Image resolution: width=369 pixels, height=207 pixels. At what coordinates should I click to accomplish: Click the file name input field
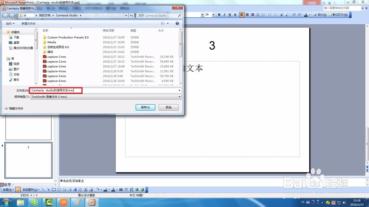(x=106, y=90)
